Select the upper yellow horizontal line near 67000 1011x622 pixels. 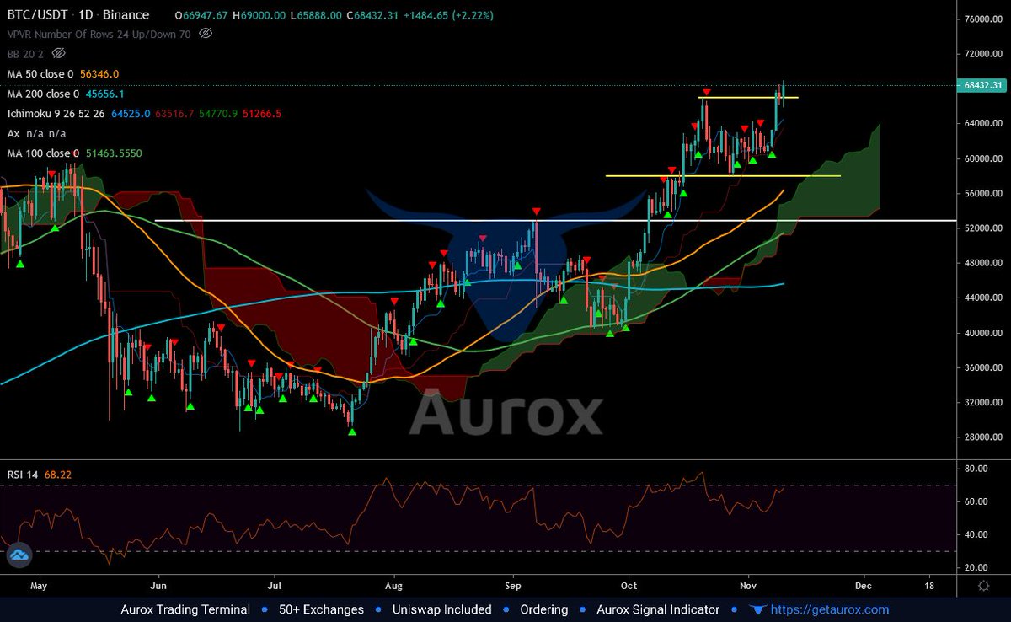pyautogui.click(x=748, y=98)
